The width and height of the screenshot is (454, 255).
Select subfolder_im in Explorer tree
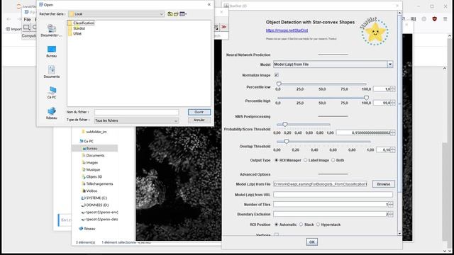pyautogui.click(x=96, y=132)
